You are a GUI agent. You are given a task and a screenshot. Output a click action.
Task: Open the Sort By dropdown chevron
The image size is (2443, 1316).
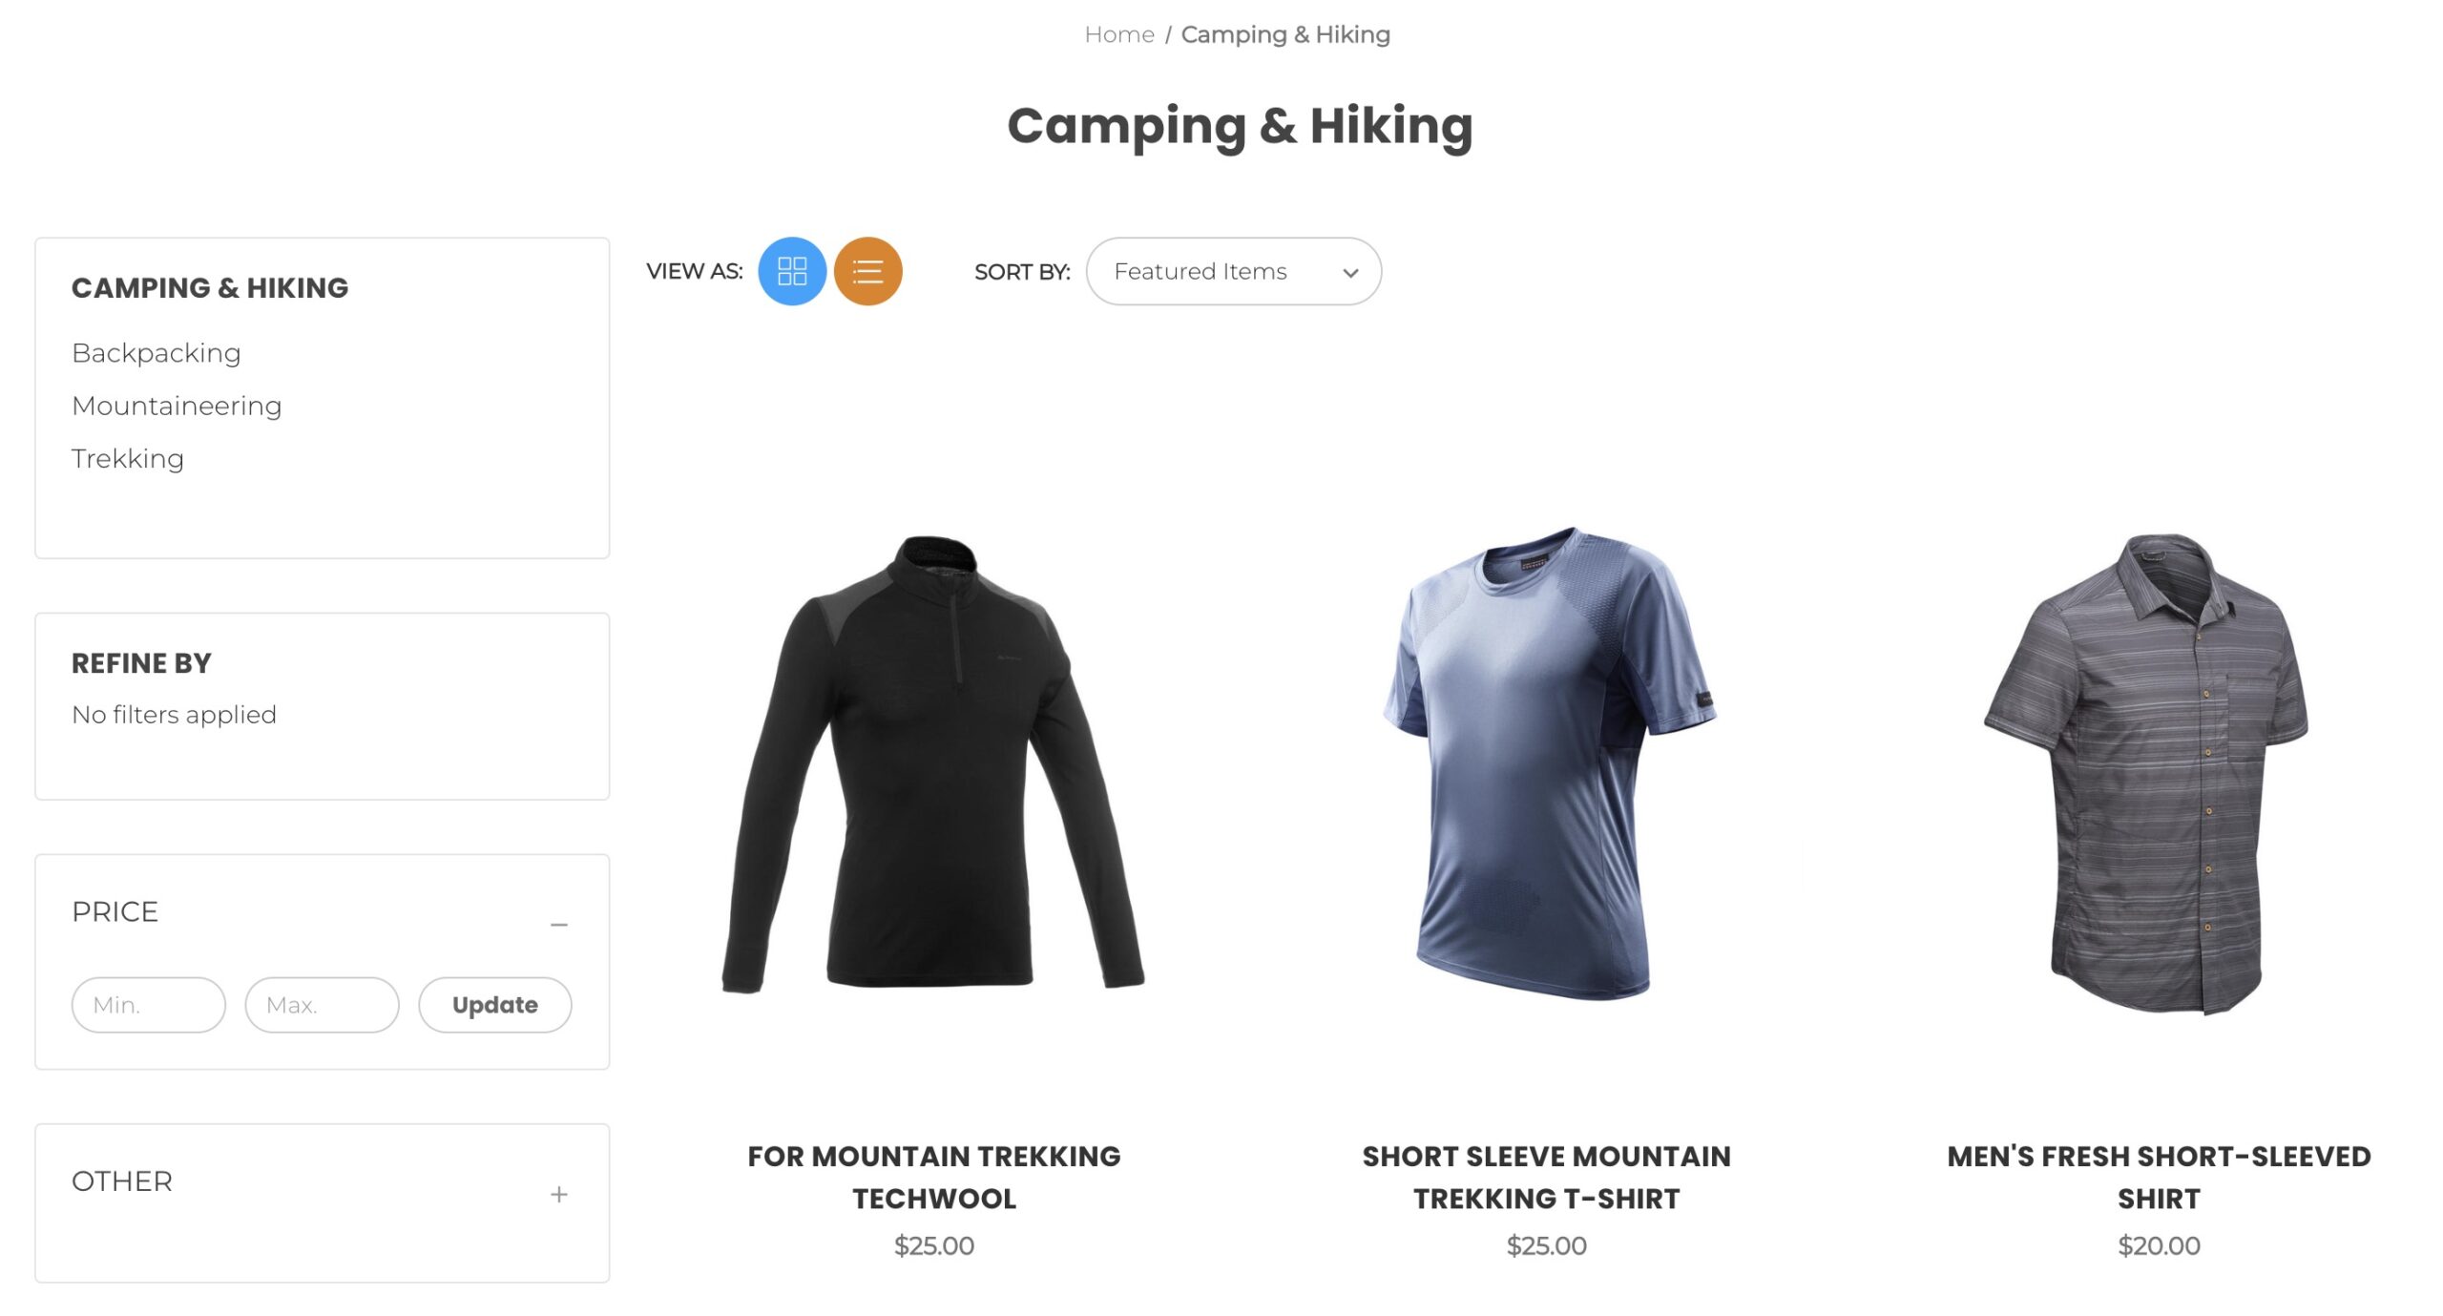tap(1349, 273)
